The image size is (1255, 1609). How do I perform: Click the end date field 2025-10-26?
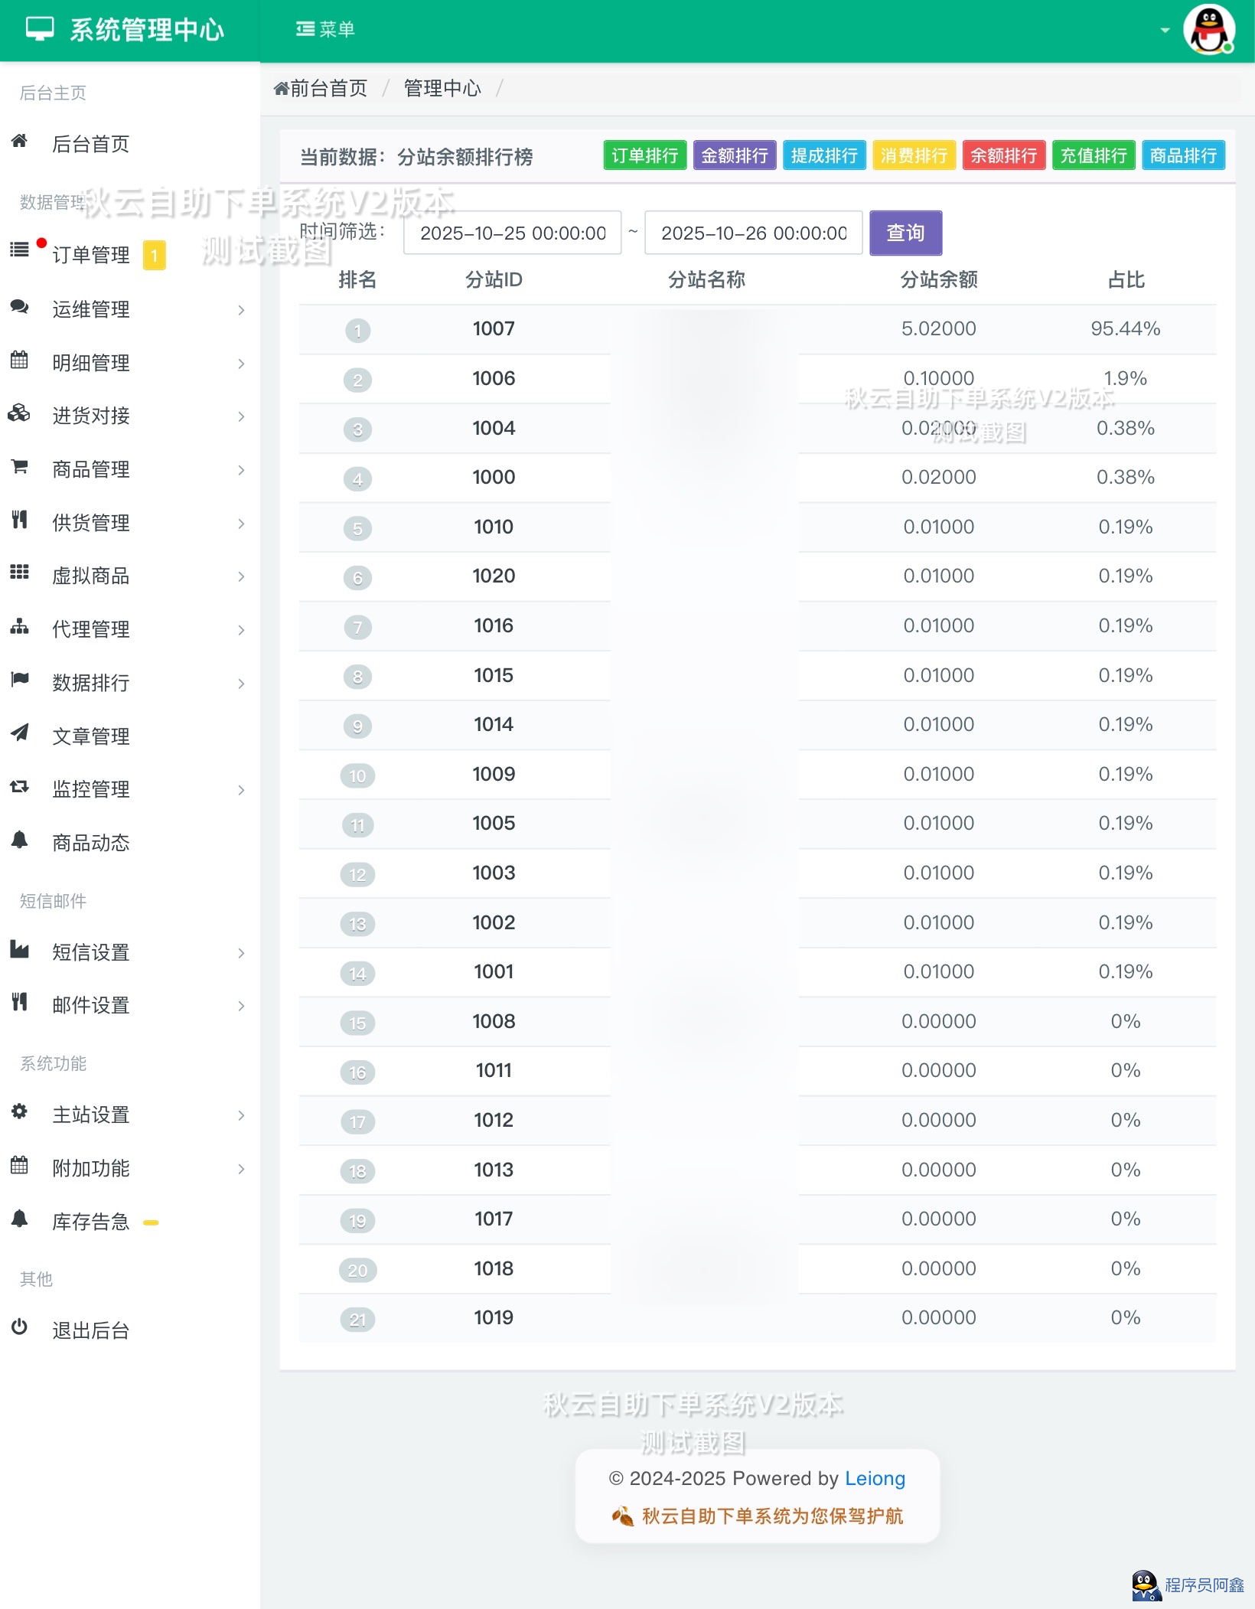(753, 233)
